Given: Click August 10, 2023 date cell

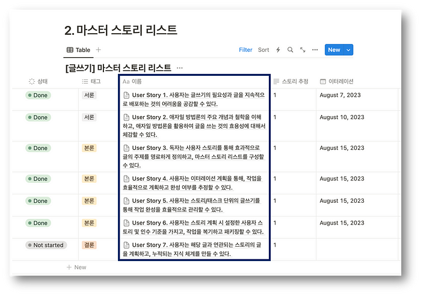Looking at the screenshot, I should tap(342, 117).
